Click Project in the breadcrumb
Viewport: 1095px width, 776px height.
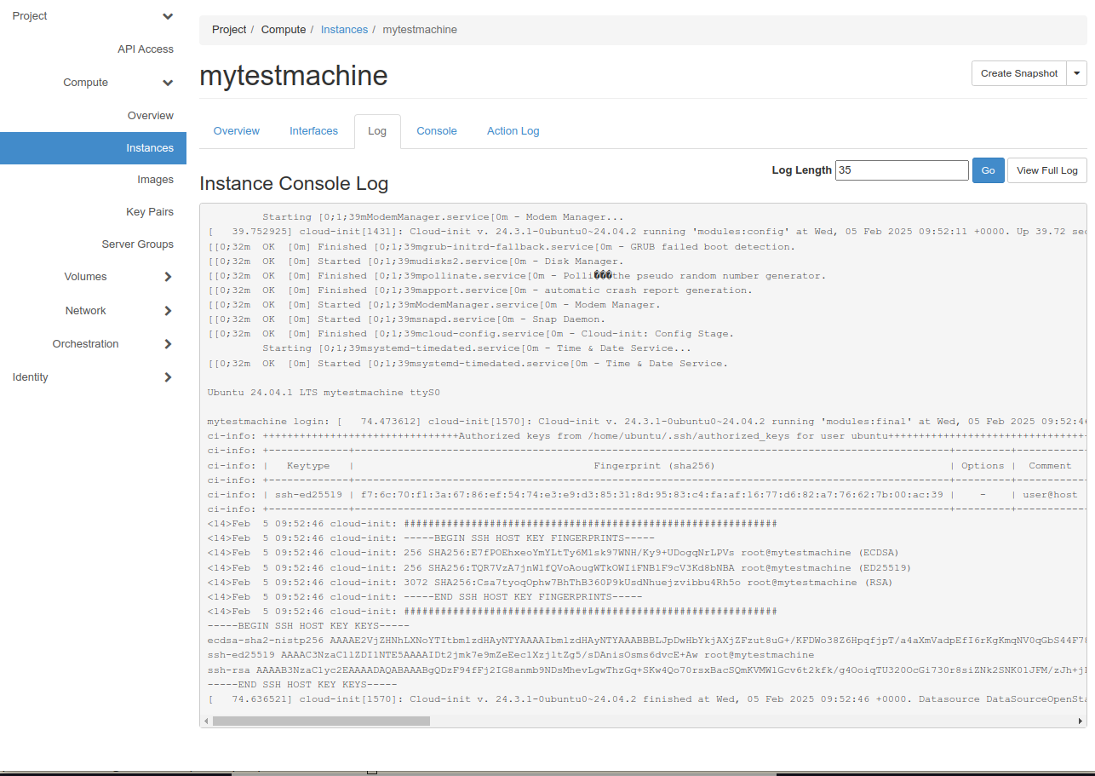coord(229,30)
